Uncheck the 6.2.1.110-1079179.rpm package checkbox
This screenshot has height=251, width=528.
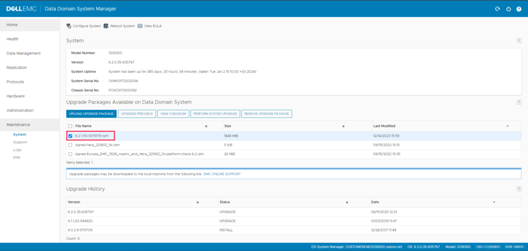(x=70, y=136)
